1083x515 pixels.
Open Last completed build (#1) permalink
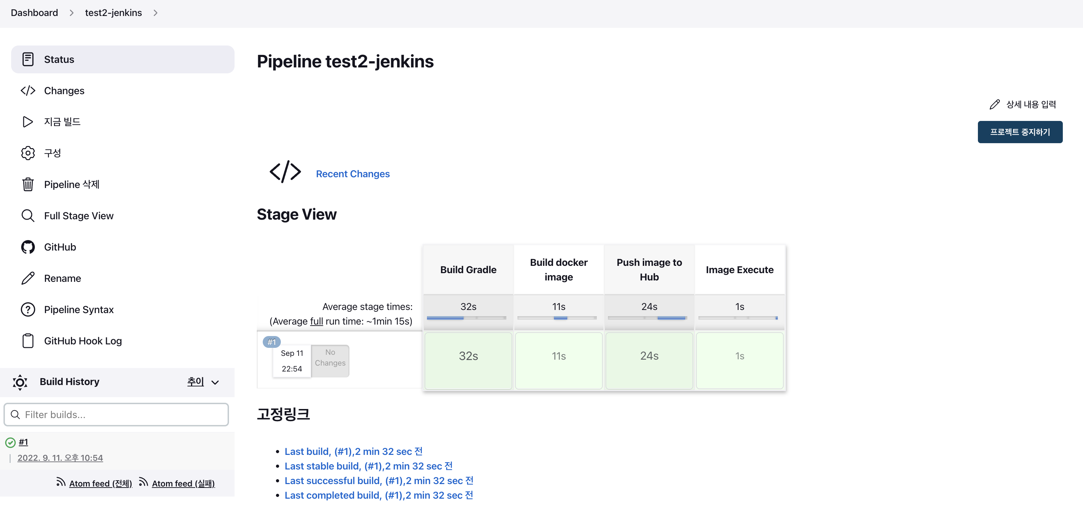(379, 496)
